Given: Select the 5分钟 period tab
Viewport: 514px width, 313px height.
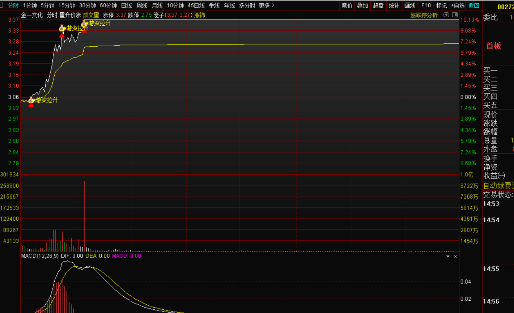Looking at the screenshot, I should [x=47, y=5].
